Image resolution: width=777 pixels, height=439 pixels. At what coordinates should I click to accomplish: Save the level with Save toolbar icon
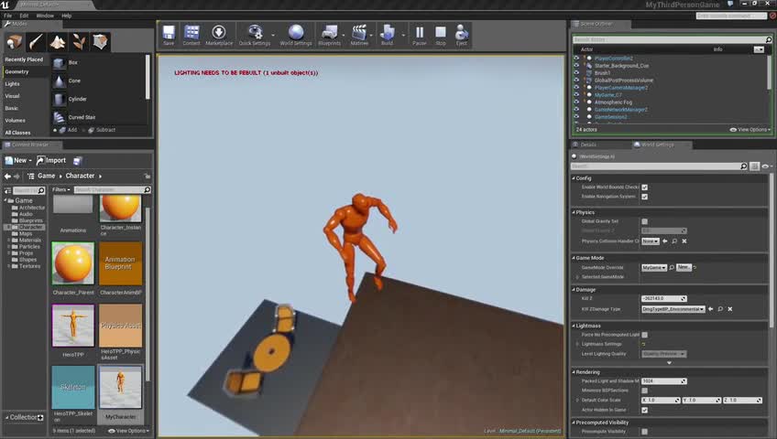pos(169,36)
